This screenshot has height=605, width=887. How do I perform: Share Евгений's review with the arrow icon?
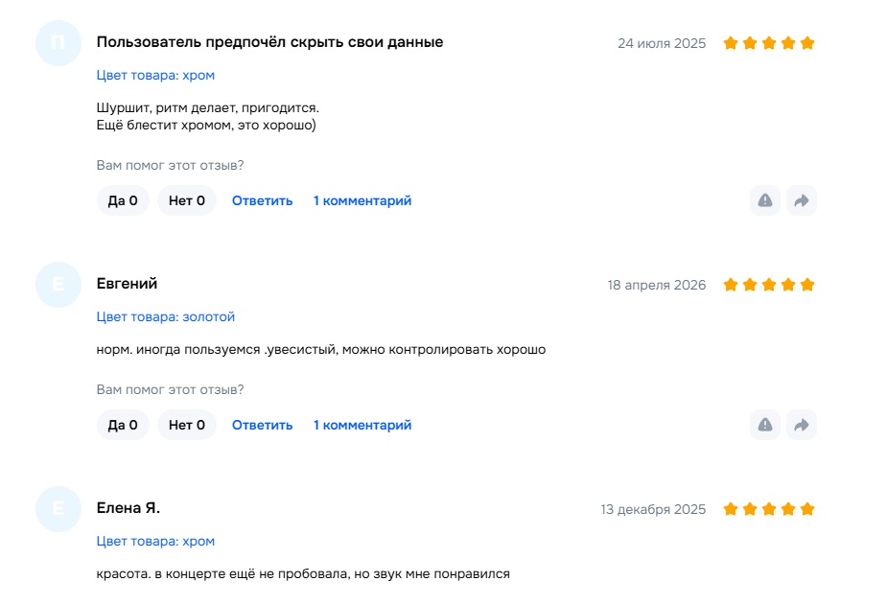click(x=802, y=425)
